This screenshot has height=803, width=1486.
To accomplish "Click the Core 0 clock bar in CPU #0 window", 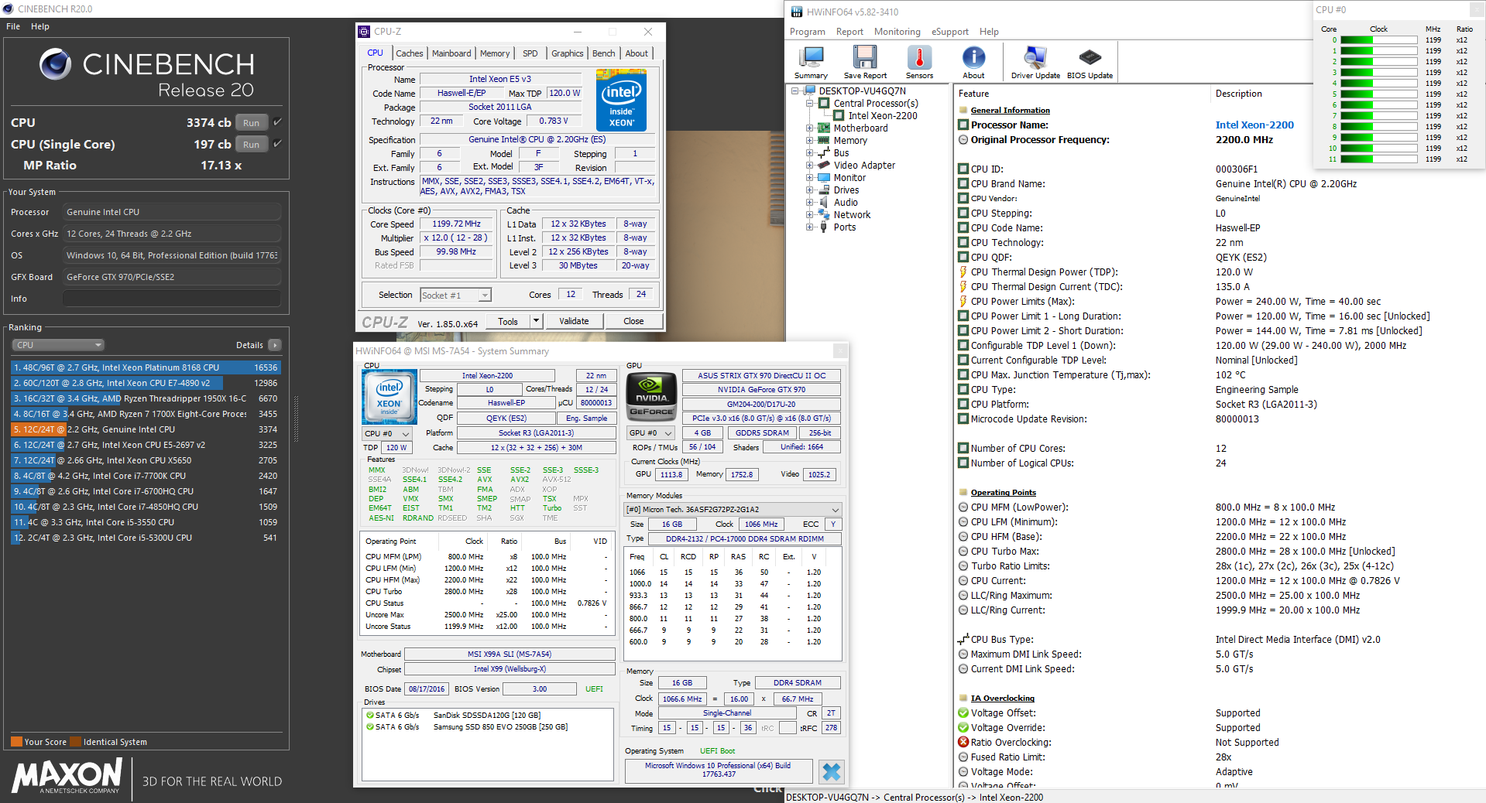I will [x=1378, y=40].
